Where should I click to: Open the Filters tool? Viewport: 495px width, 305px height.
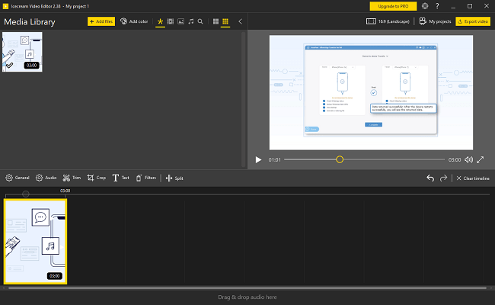[145, 178]
